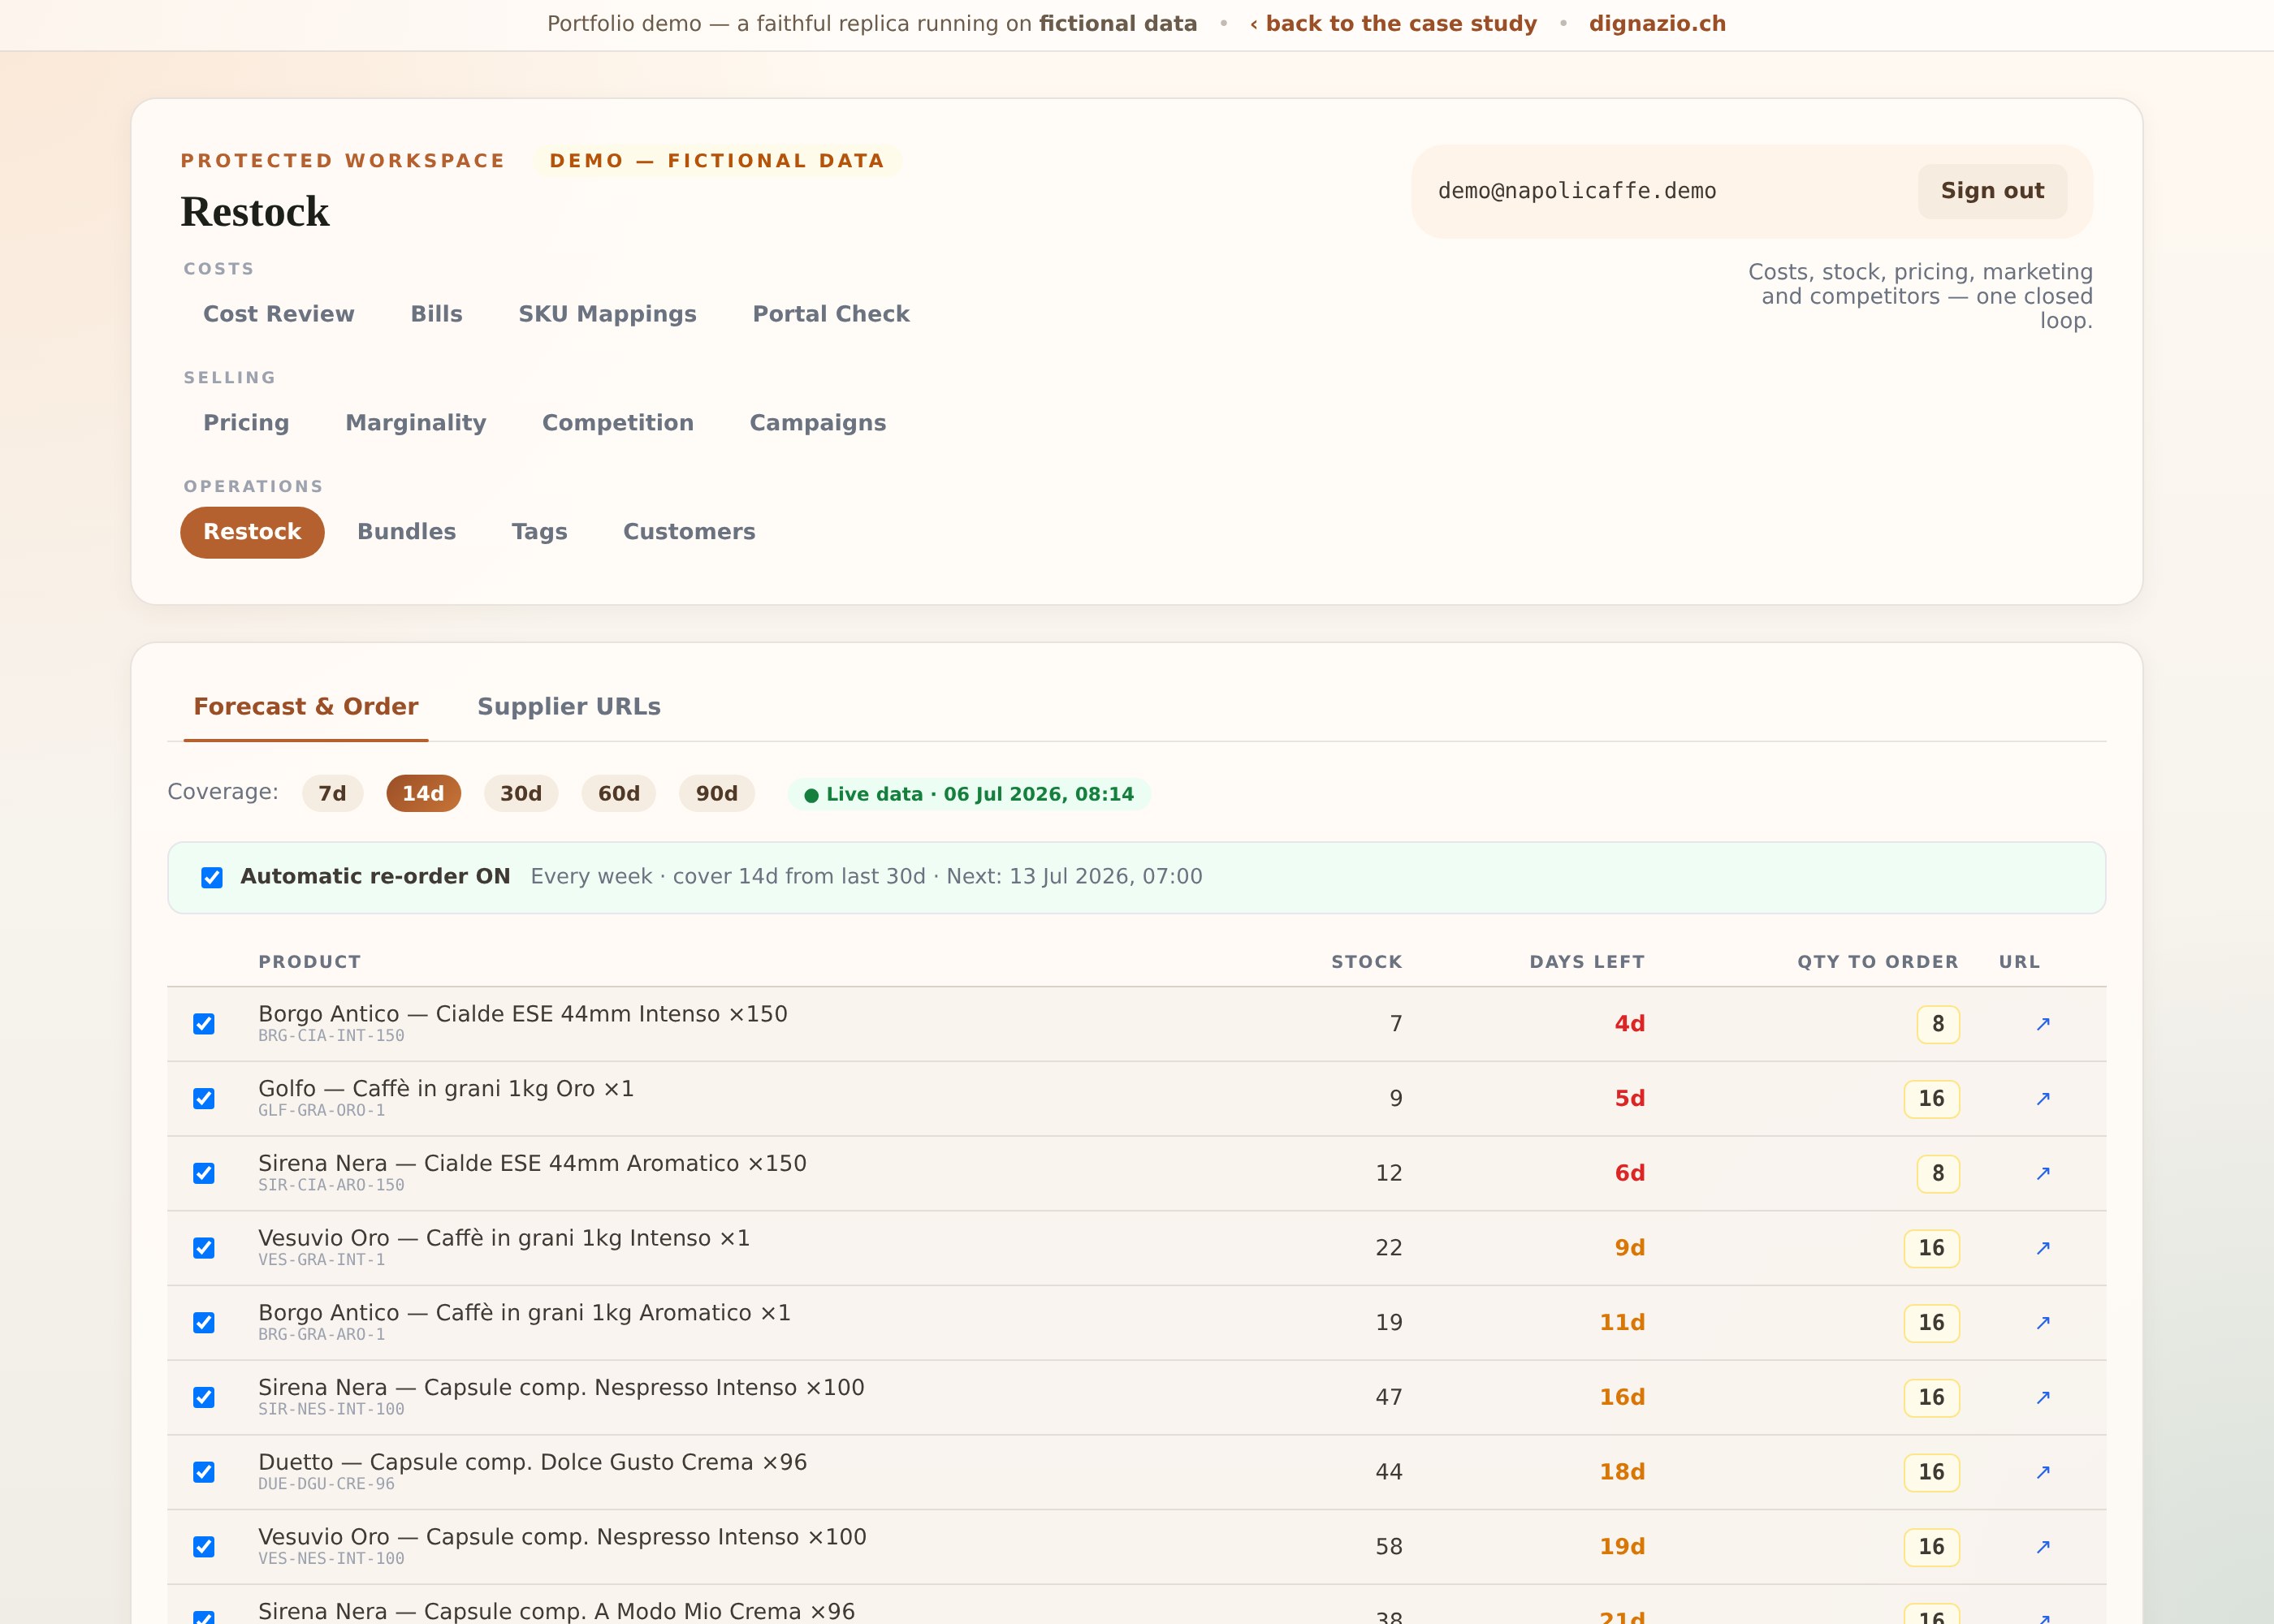2274x1624 pixels.
Task: Set coverage to 30d
Action: tap(521, 793)
